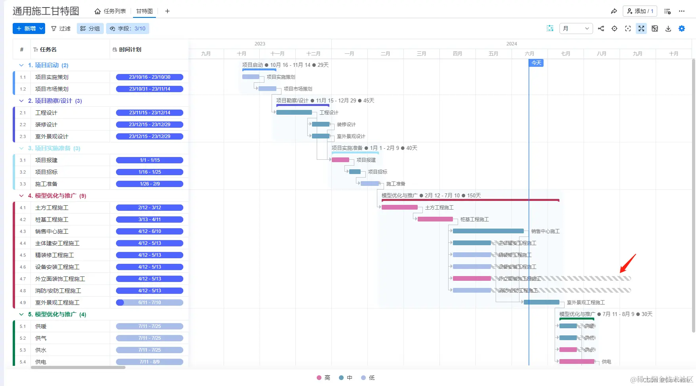
Task: Click the 时间计划 column header
Action: pos(149,49)
